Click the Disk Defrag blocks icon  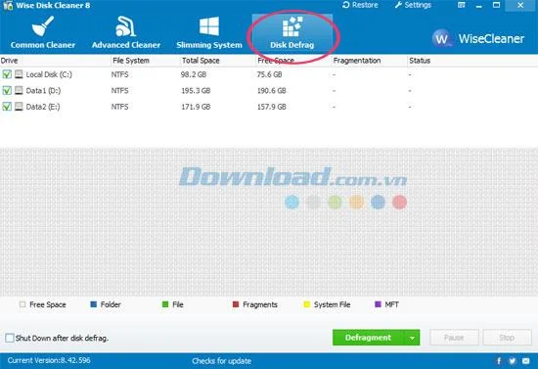(292, 26)
